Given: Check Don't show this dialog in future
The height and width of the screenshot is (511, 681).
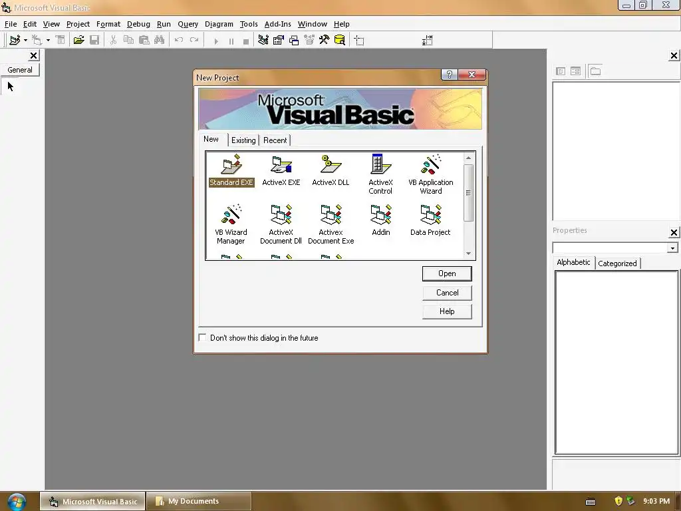Looking at the screenshot, I should 202,337.
